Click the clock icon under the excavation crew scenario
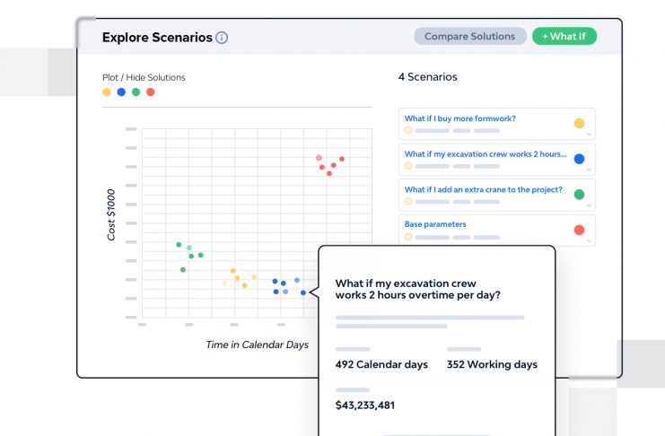The image size is (665, 436). click(x=408, y=166)
